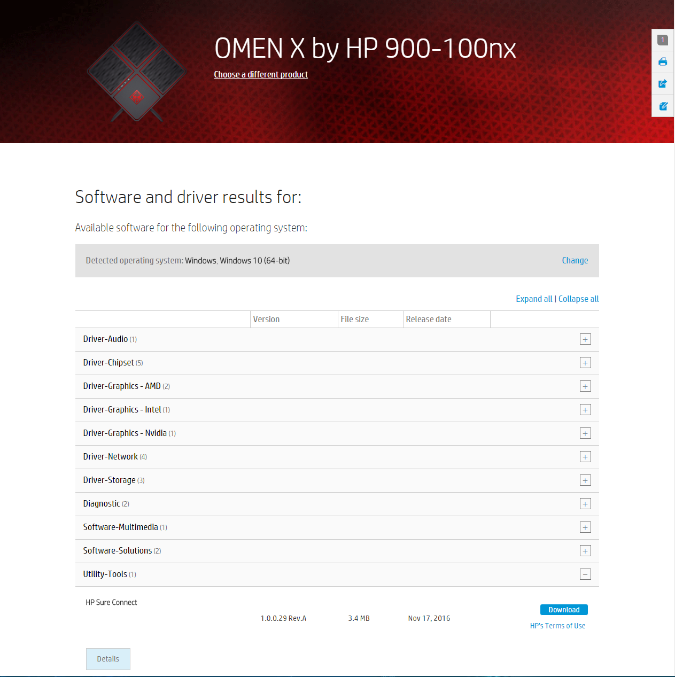Click version value 1.0.0.29 Rev.A
Image resolution: width=675 pixels, height=677 pixels.
[x=283, y=618]
